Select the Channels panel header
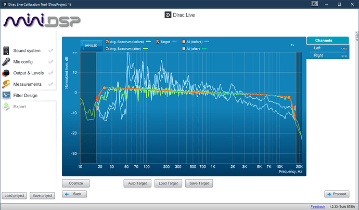The height and width of the screenshot is (210, 359). (x=328, y=41)
